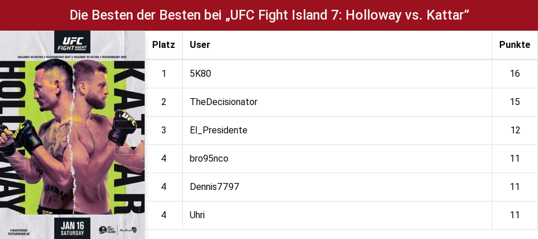The height and width of the screenshot is (239, 538).
Task: Open user TheDecisionator's profile
Action: coord(223,102)
